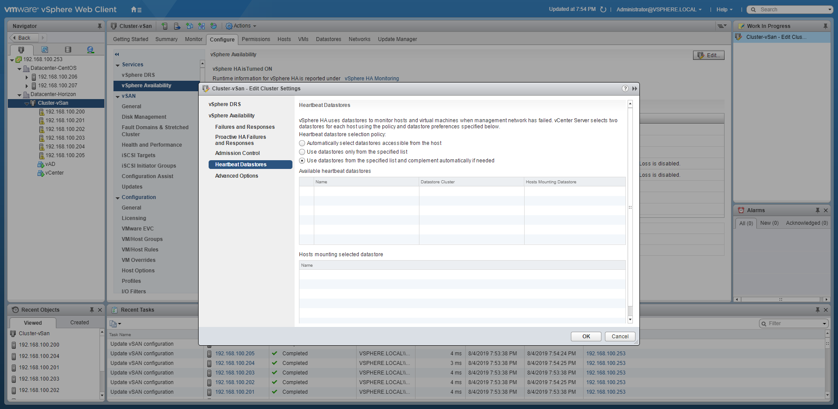
Task: Collapse the Datacenter-CentOS tree node
Action: [19, 69]
